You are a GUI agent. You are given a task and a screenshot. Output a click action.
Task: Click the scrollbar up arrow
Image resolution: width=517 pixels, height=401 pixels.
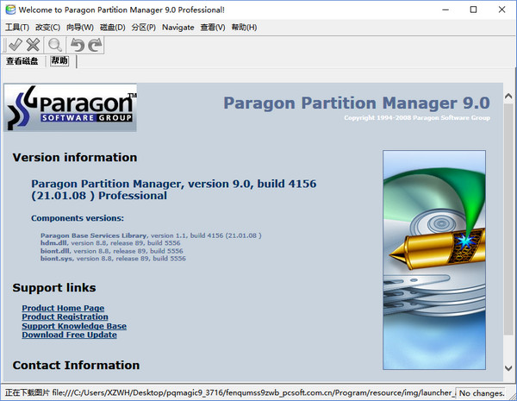click(x=508, y=96)
